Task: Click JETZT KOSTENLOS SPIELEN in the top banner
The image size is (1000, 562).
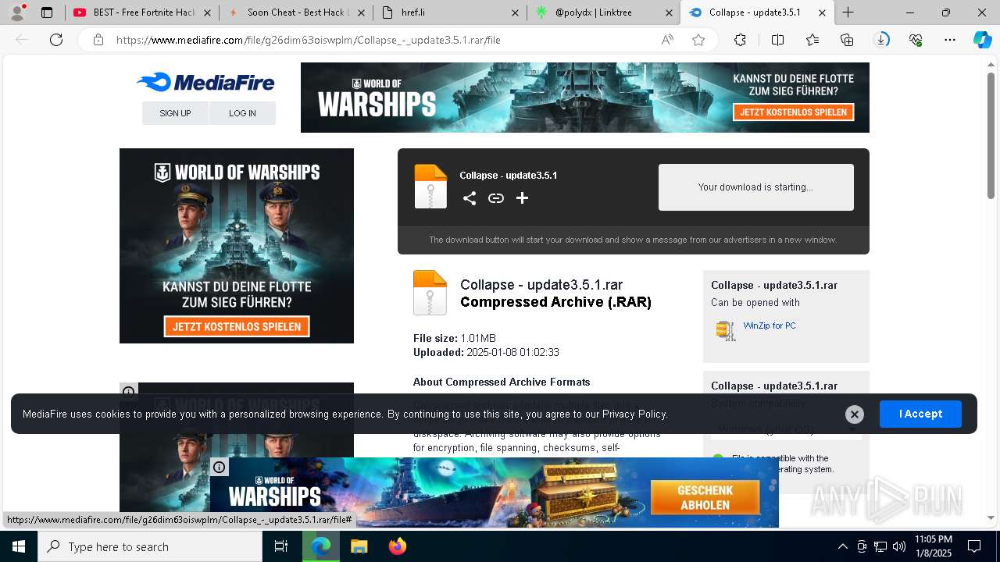Action: [793, 112]
